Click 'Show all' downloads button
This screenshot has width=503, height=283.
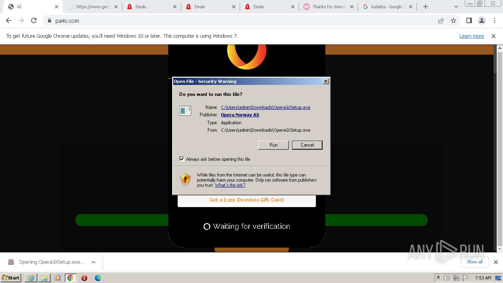tap(474, 262)
